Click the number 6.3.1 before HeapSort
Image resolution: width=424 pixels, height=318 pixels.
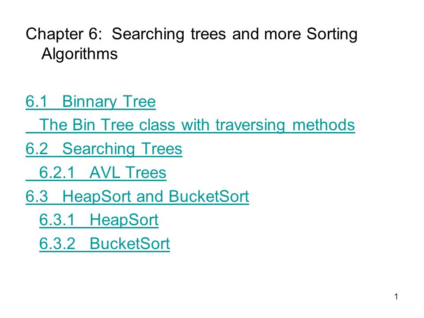point(57,220)
